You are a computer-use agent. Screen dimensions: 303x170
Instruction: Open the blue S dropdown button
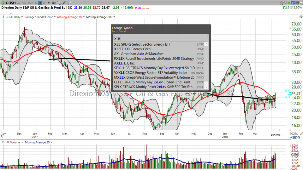click(293, 3)
